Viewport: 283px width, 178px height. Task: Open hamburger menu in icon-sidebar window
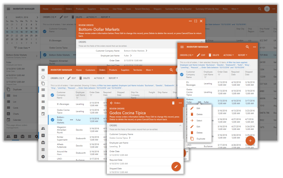coord(43,70)
